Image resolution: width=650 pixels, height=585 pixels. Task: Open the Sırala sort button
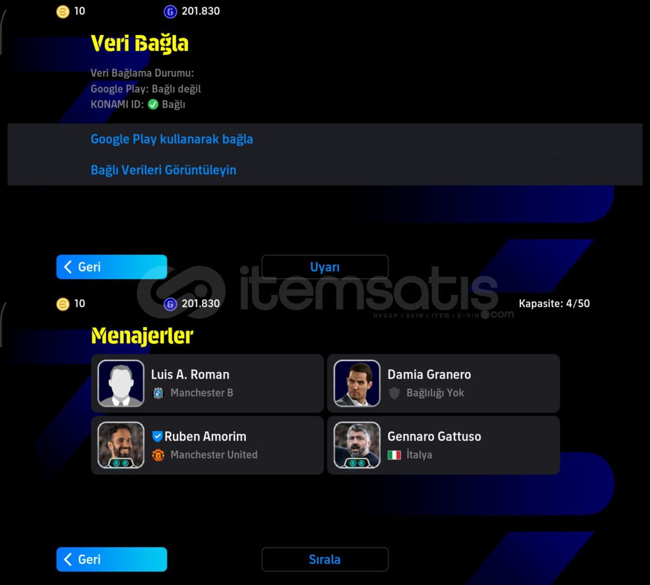click(325, 560)
